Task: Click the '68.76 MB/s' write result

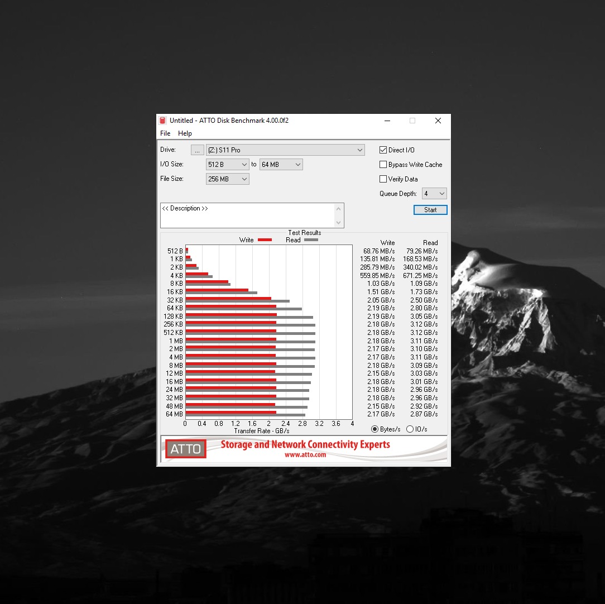Action: 379,251
